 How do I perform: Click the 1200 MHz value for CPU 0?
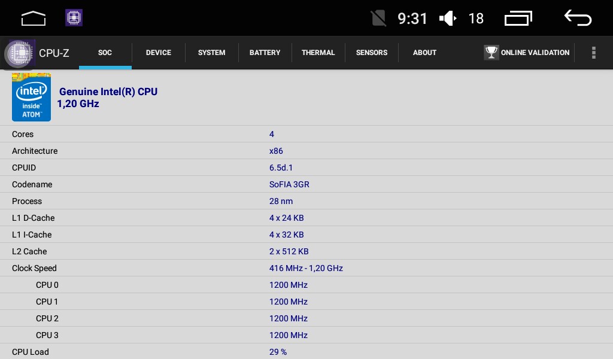coord(289,285)
